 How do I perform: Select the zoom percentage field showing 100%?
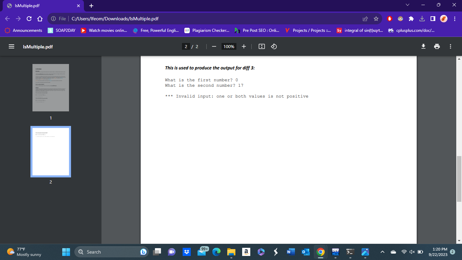(229, 46)
